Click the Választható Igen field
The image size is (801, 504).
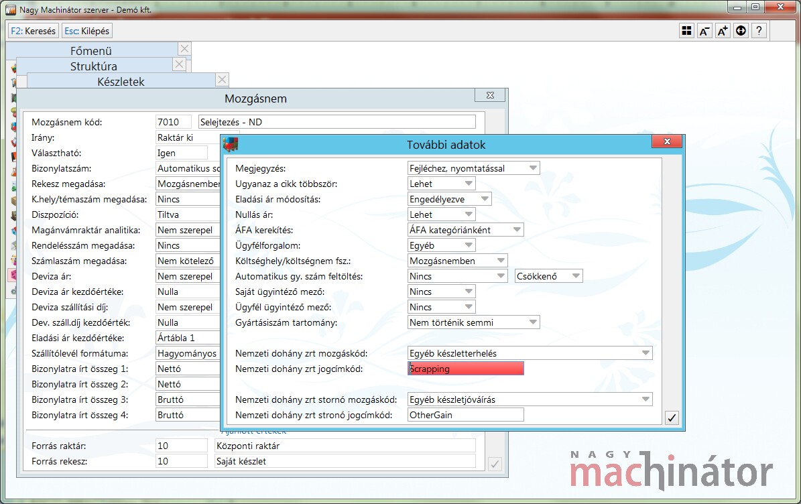(x=182, y=153)
